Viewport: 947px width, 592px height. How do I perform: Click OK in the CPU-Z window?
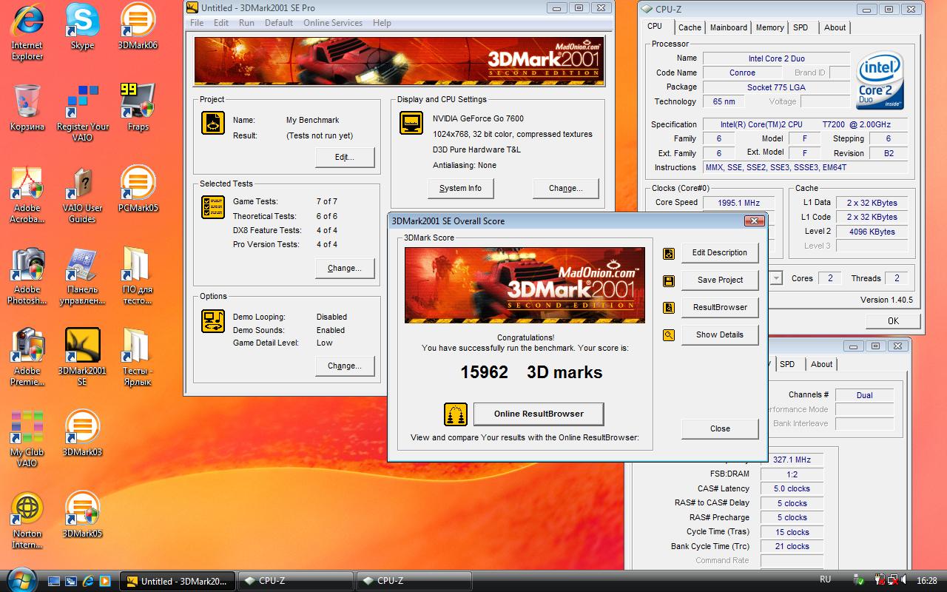coord(893,320)
